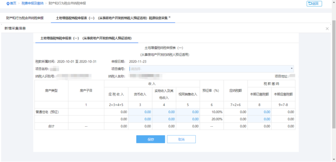Click 货币收入 field in 20.00% row
336x162 pixels.
click(x=140, y=119)
